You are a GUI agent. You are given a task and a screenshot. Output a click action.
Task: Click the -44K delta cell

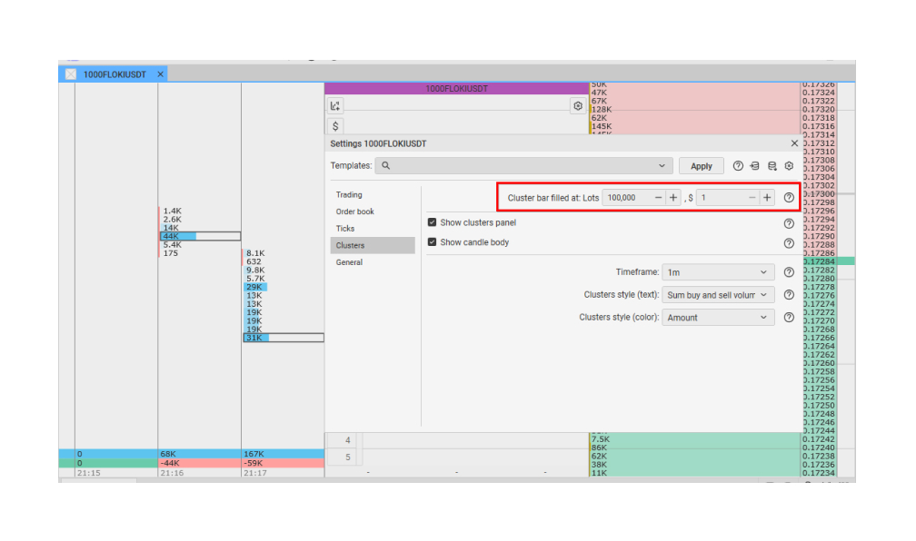click(199, 463)
